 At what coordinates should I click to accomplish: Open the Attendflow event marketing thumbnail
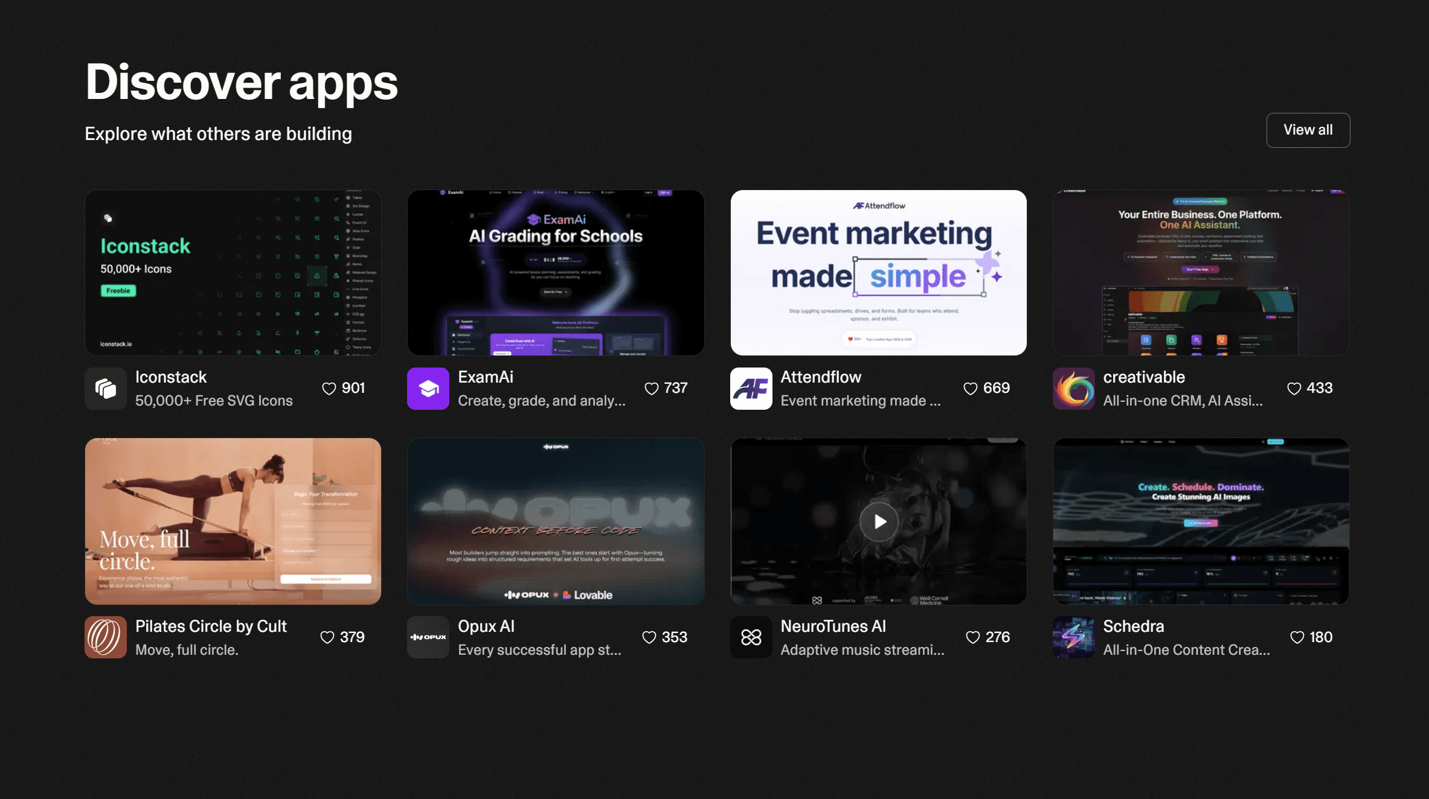(878, 273)
